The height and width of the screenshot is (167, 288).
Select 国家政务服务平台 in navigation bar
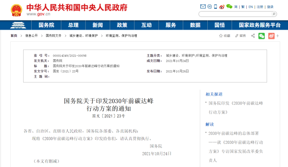[x=260, y=25]
